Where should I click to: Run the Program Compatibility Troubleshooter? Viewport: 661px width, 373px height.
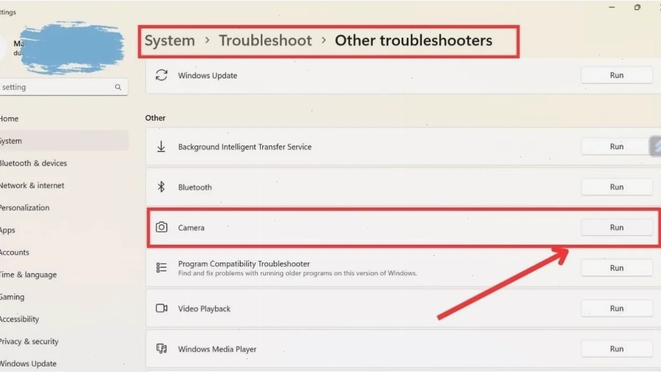tap(617, 268)
